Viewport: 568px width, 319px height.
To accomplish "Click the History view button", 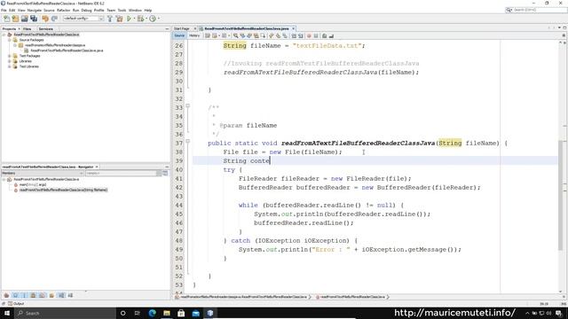I will pos(194,35).
